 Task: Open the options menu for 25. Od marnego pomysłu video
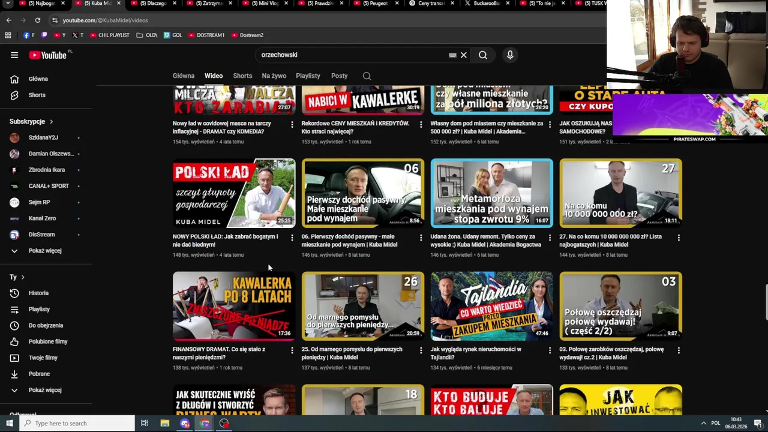pos(421,350)
